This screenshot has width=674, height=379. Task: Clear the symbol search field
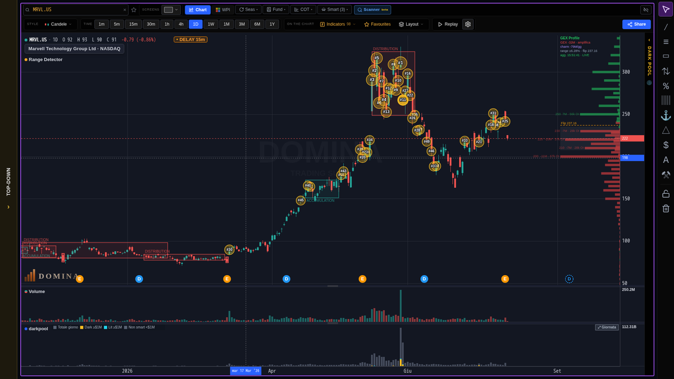[125, 10]
